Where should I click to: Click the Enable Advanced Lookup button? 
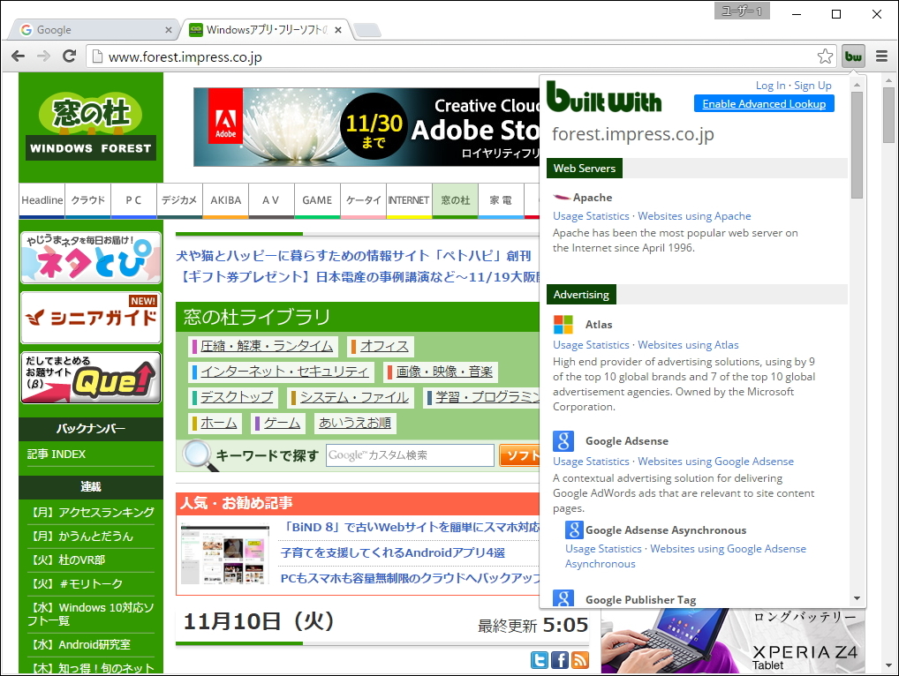(x=763, y=103)
